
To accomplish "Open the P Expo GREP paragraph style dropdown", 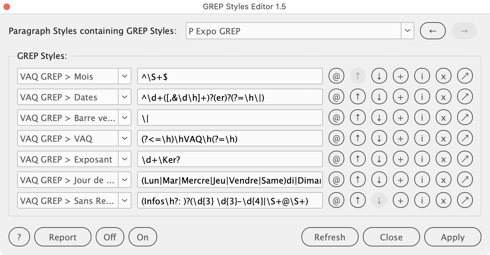I will (x=407, y=31).
